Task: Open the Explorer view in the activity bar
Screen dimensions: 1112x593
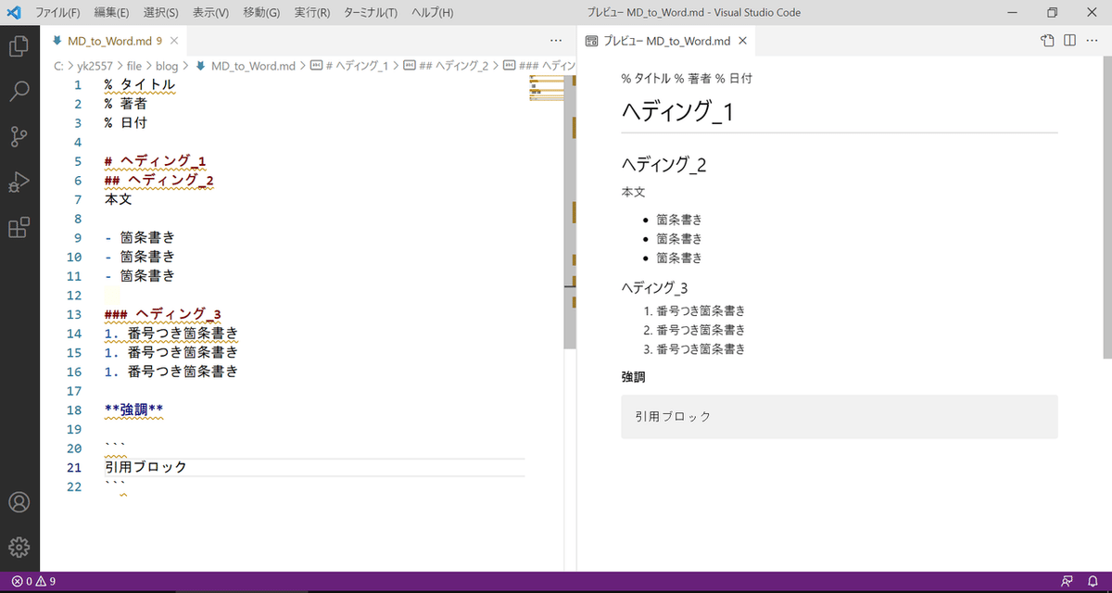Action: click(19, 44)
